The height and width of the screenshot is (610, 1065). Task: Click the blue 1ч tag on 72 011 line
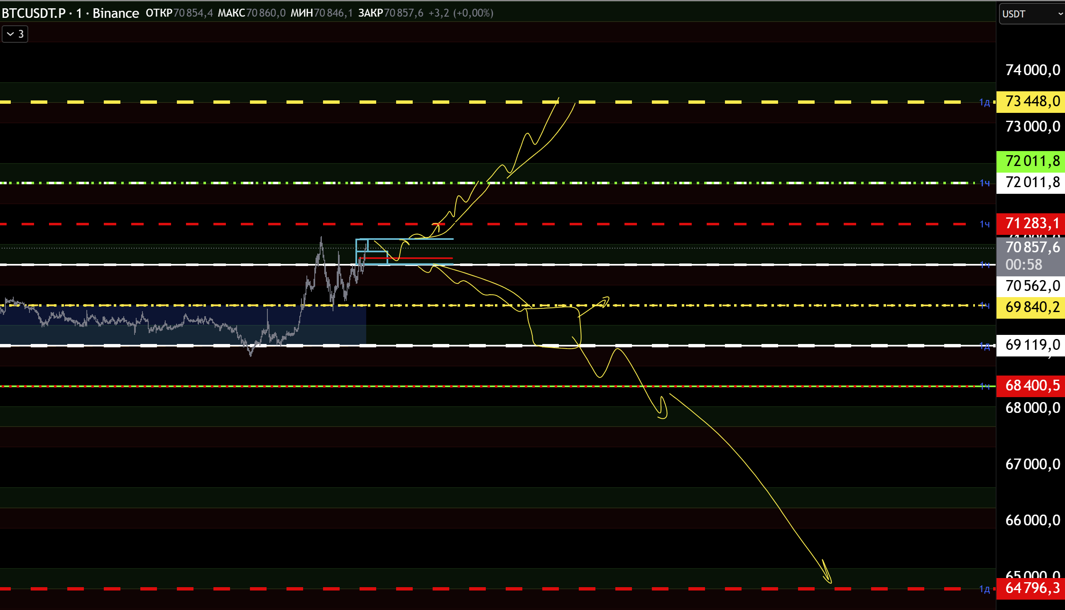click(984, 183)
